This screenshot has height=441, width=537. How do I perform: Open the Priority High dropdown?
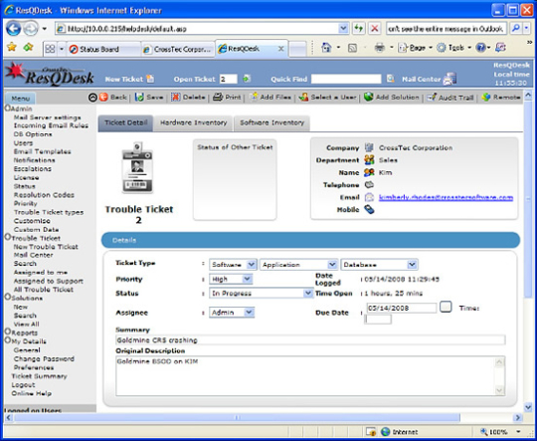pos(231,279)
